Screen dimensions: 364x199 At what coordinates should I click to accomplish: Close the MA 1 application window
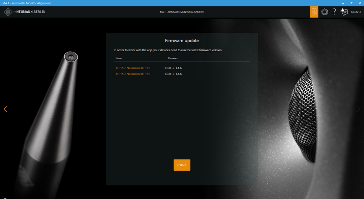click(x=360, y=3)
